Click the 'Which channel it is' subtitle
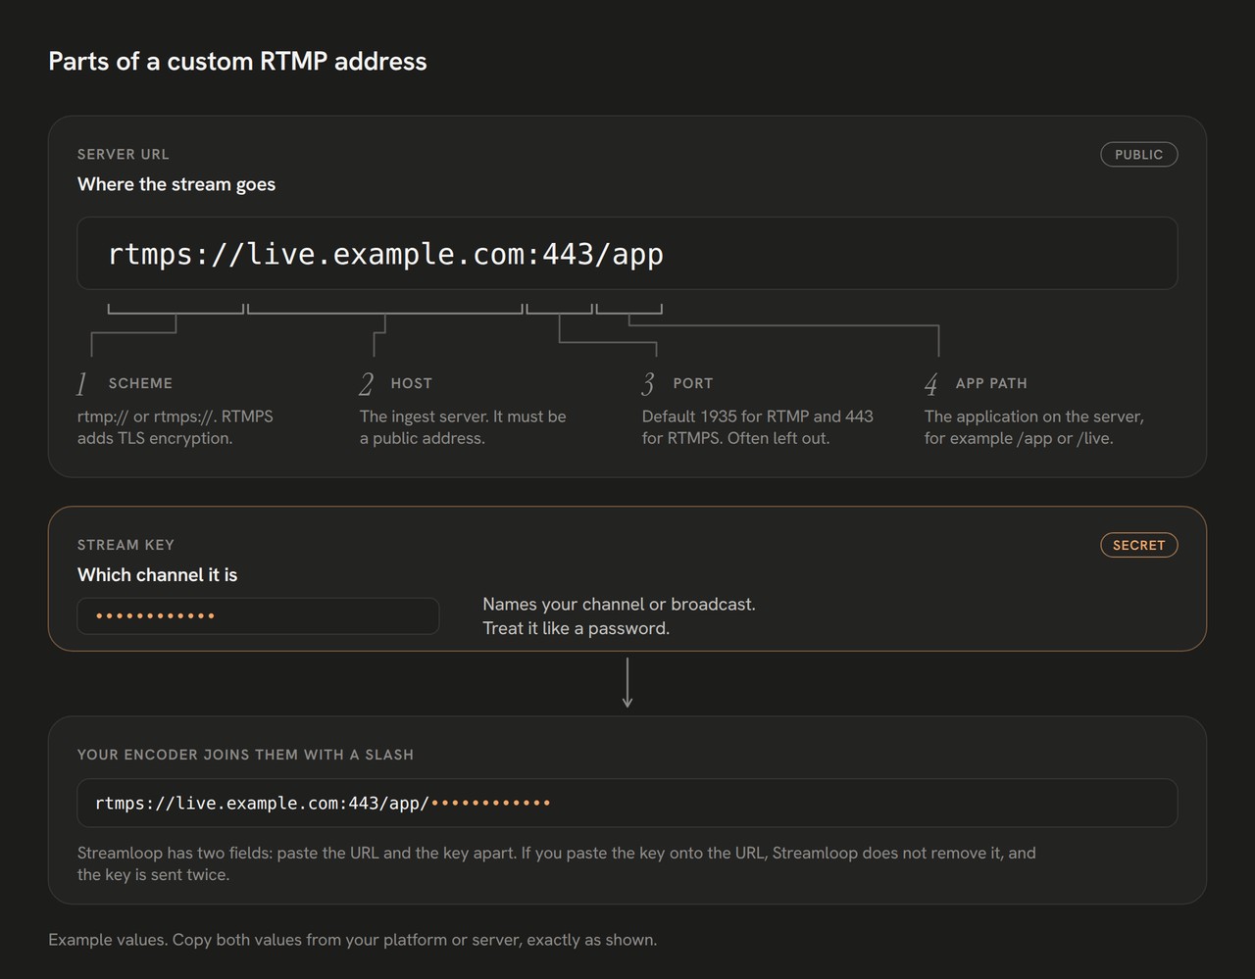This screenshot has height=979, width=1255. tap(158, 575)
